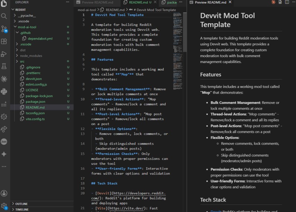The height and width of the screenshot is (212, 296).
Task: Open editor group more actions ellipsis
Action: tap(180, 2)
